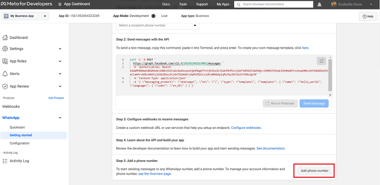380x185 pixels.
Task: Click the Activity Log sidebar label
Action: [19, 161]
